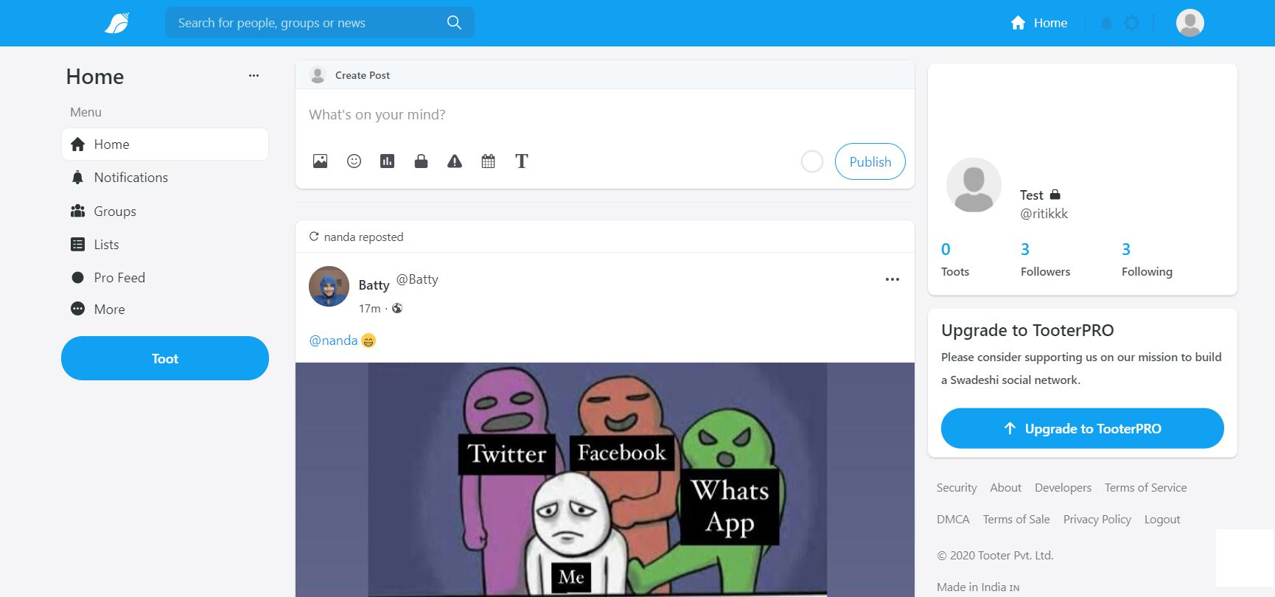Set post privacy with lock icon

(421, 161)
